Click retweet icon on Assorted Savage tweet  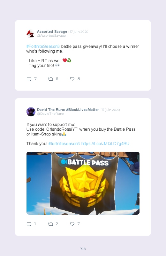click(50, 79)
